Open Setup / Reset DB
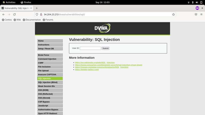 click(x=50, y=48)
